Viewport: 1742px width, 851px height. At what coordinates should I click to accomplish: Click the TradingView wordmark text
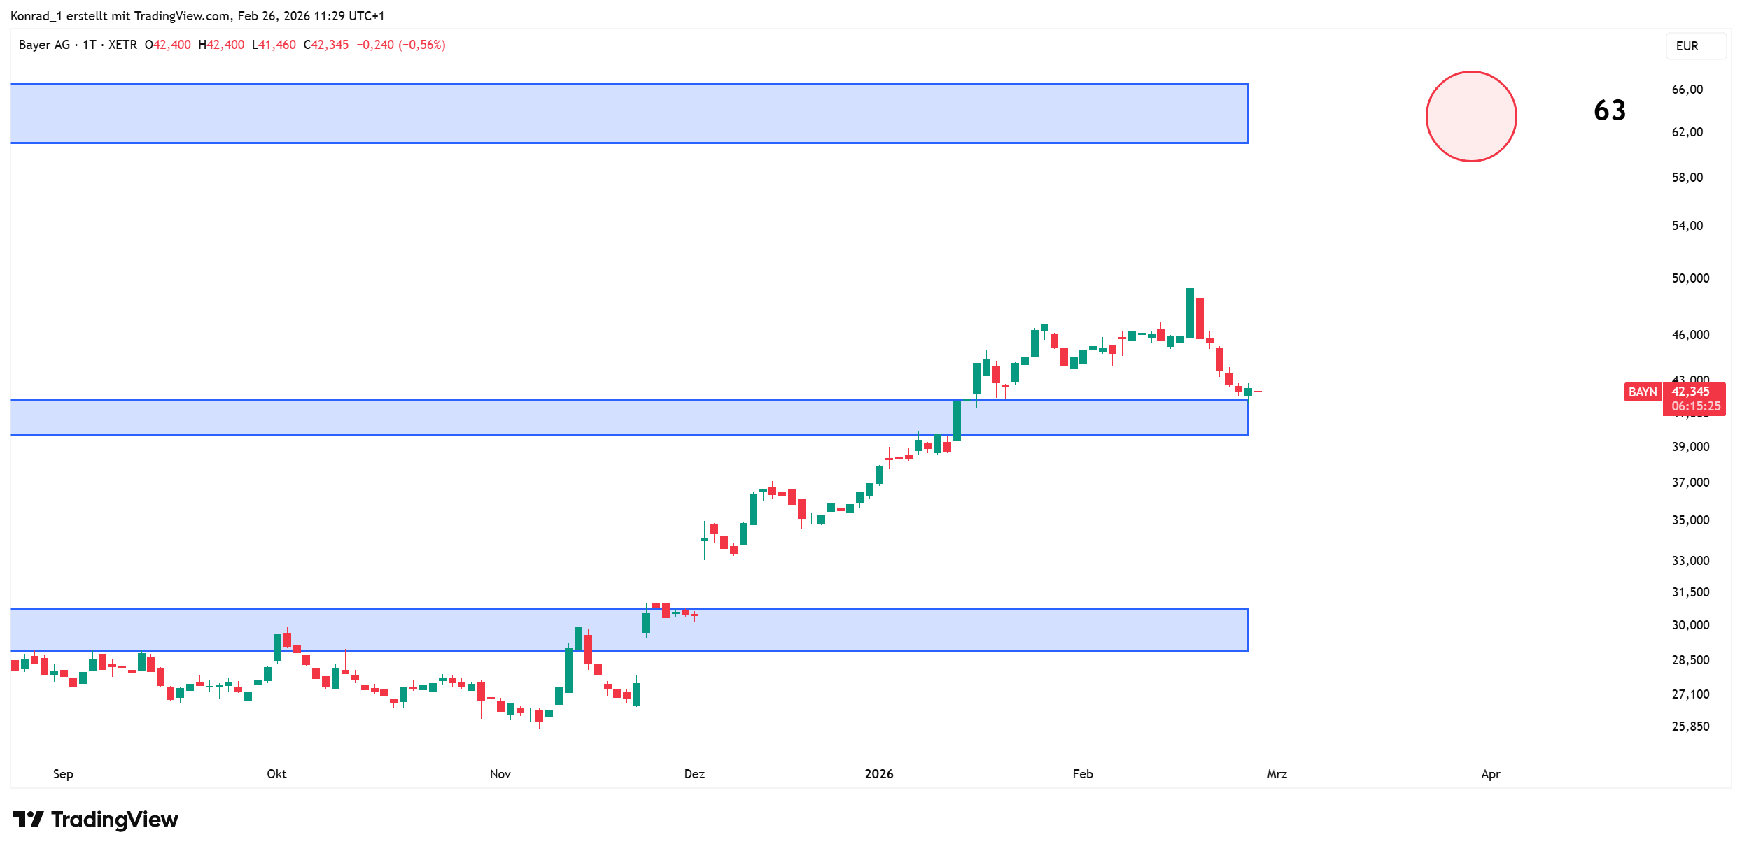point(115,819)
